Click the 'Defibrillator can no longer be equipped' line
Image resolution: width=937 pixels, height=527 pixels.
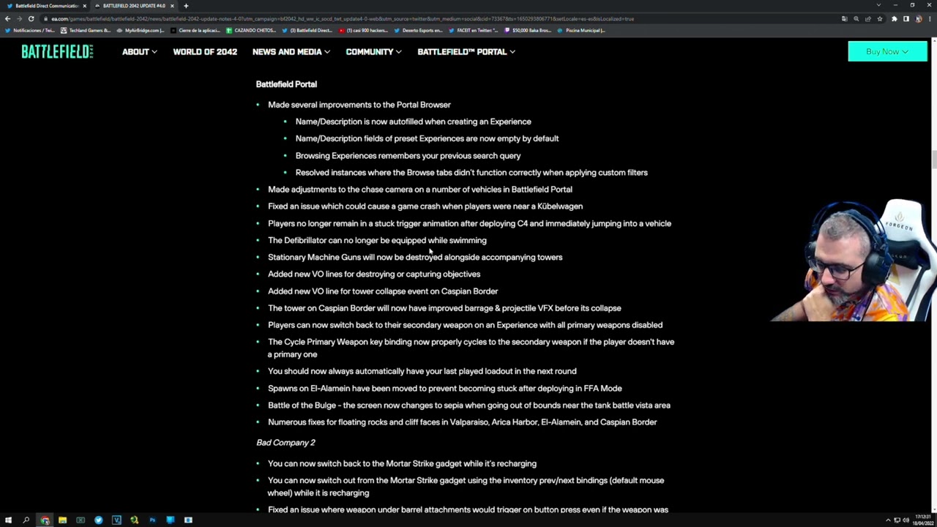[377, 240]
